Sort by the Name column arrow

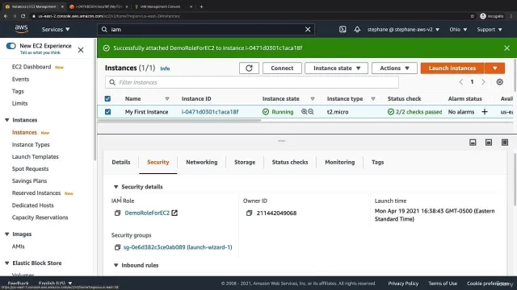(167, 98)
